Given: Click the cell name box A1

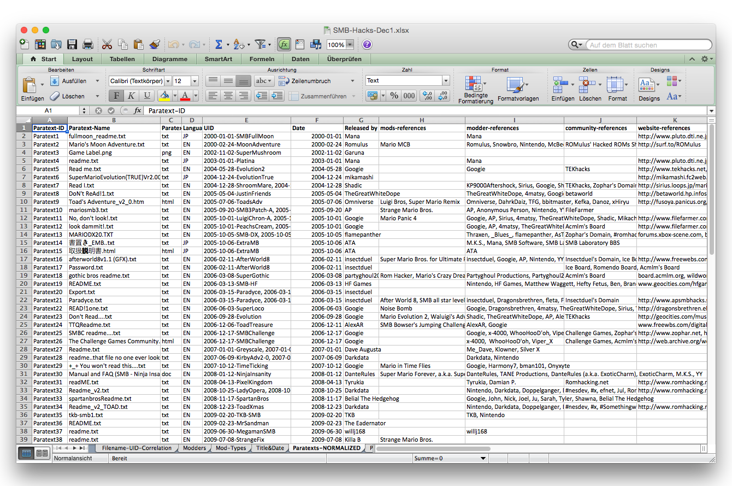Looking at the screenshot, I should coord(48,110).
